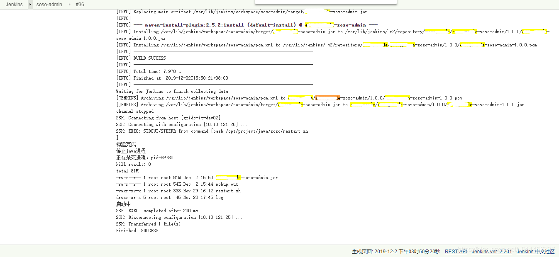Click the 'Replacing main artifact' log line

coord(242,12)
